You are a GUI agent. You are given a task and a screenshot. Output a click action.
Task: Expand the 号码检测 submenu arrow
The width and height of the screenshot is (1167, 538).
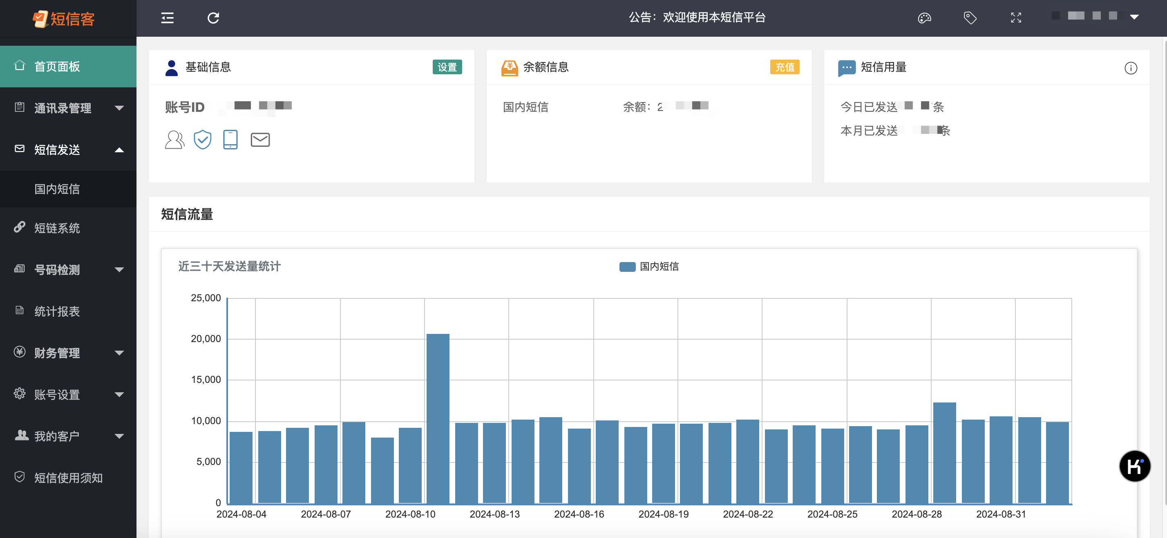[x=119, y=270]
